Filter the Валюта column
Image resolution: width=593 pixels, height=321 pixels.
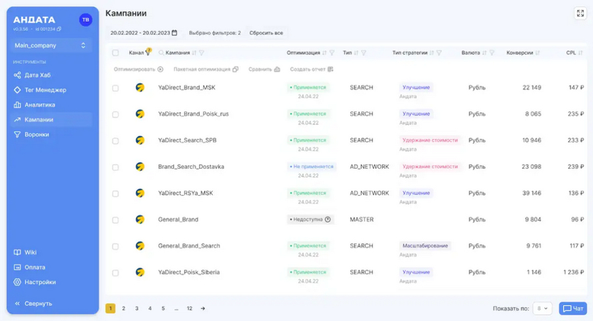tap(492, 53)
